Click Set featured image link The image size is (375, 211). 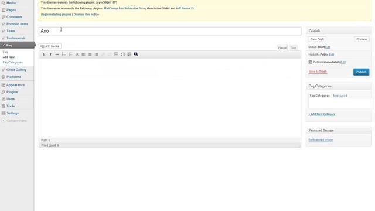coord(321,140)
